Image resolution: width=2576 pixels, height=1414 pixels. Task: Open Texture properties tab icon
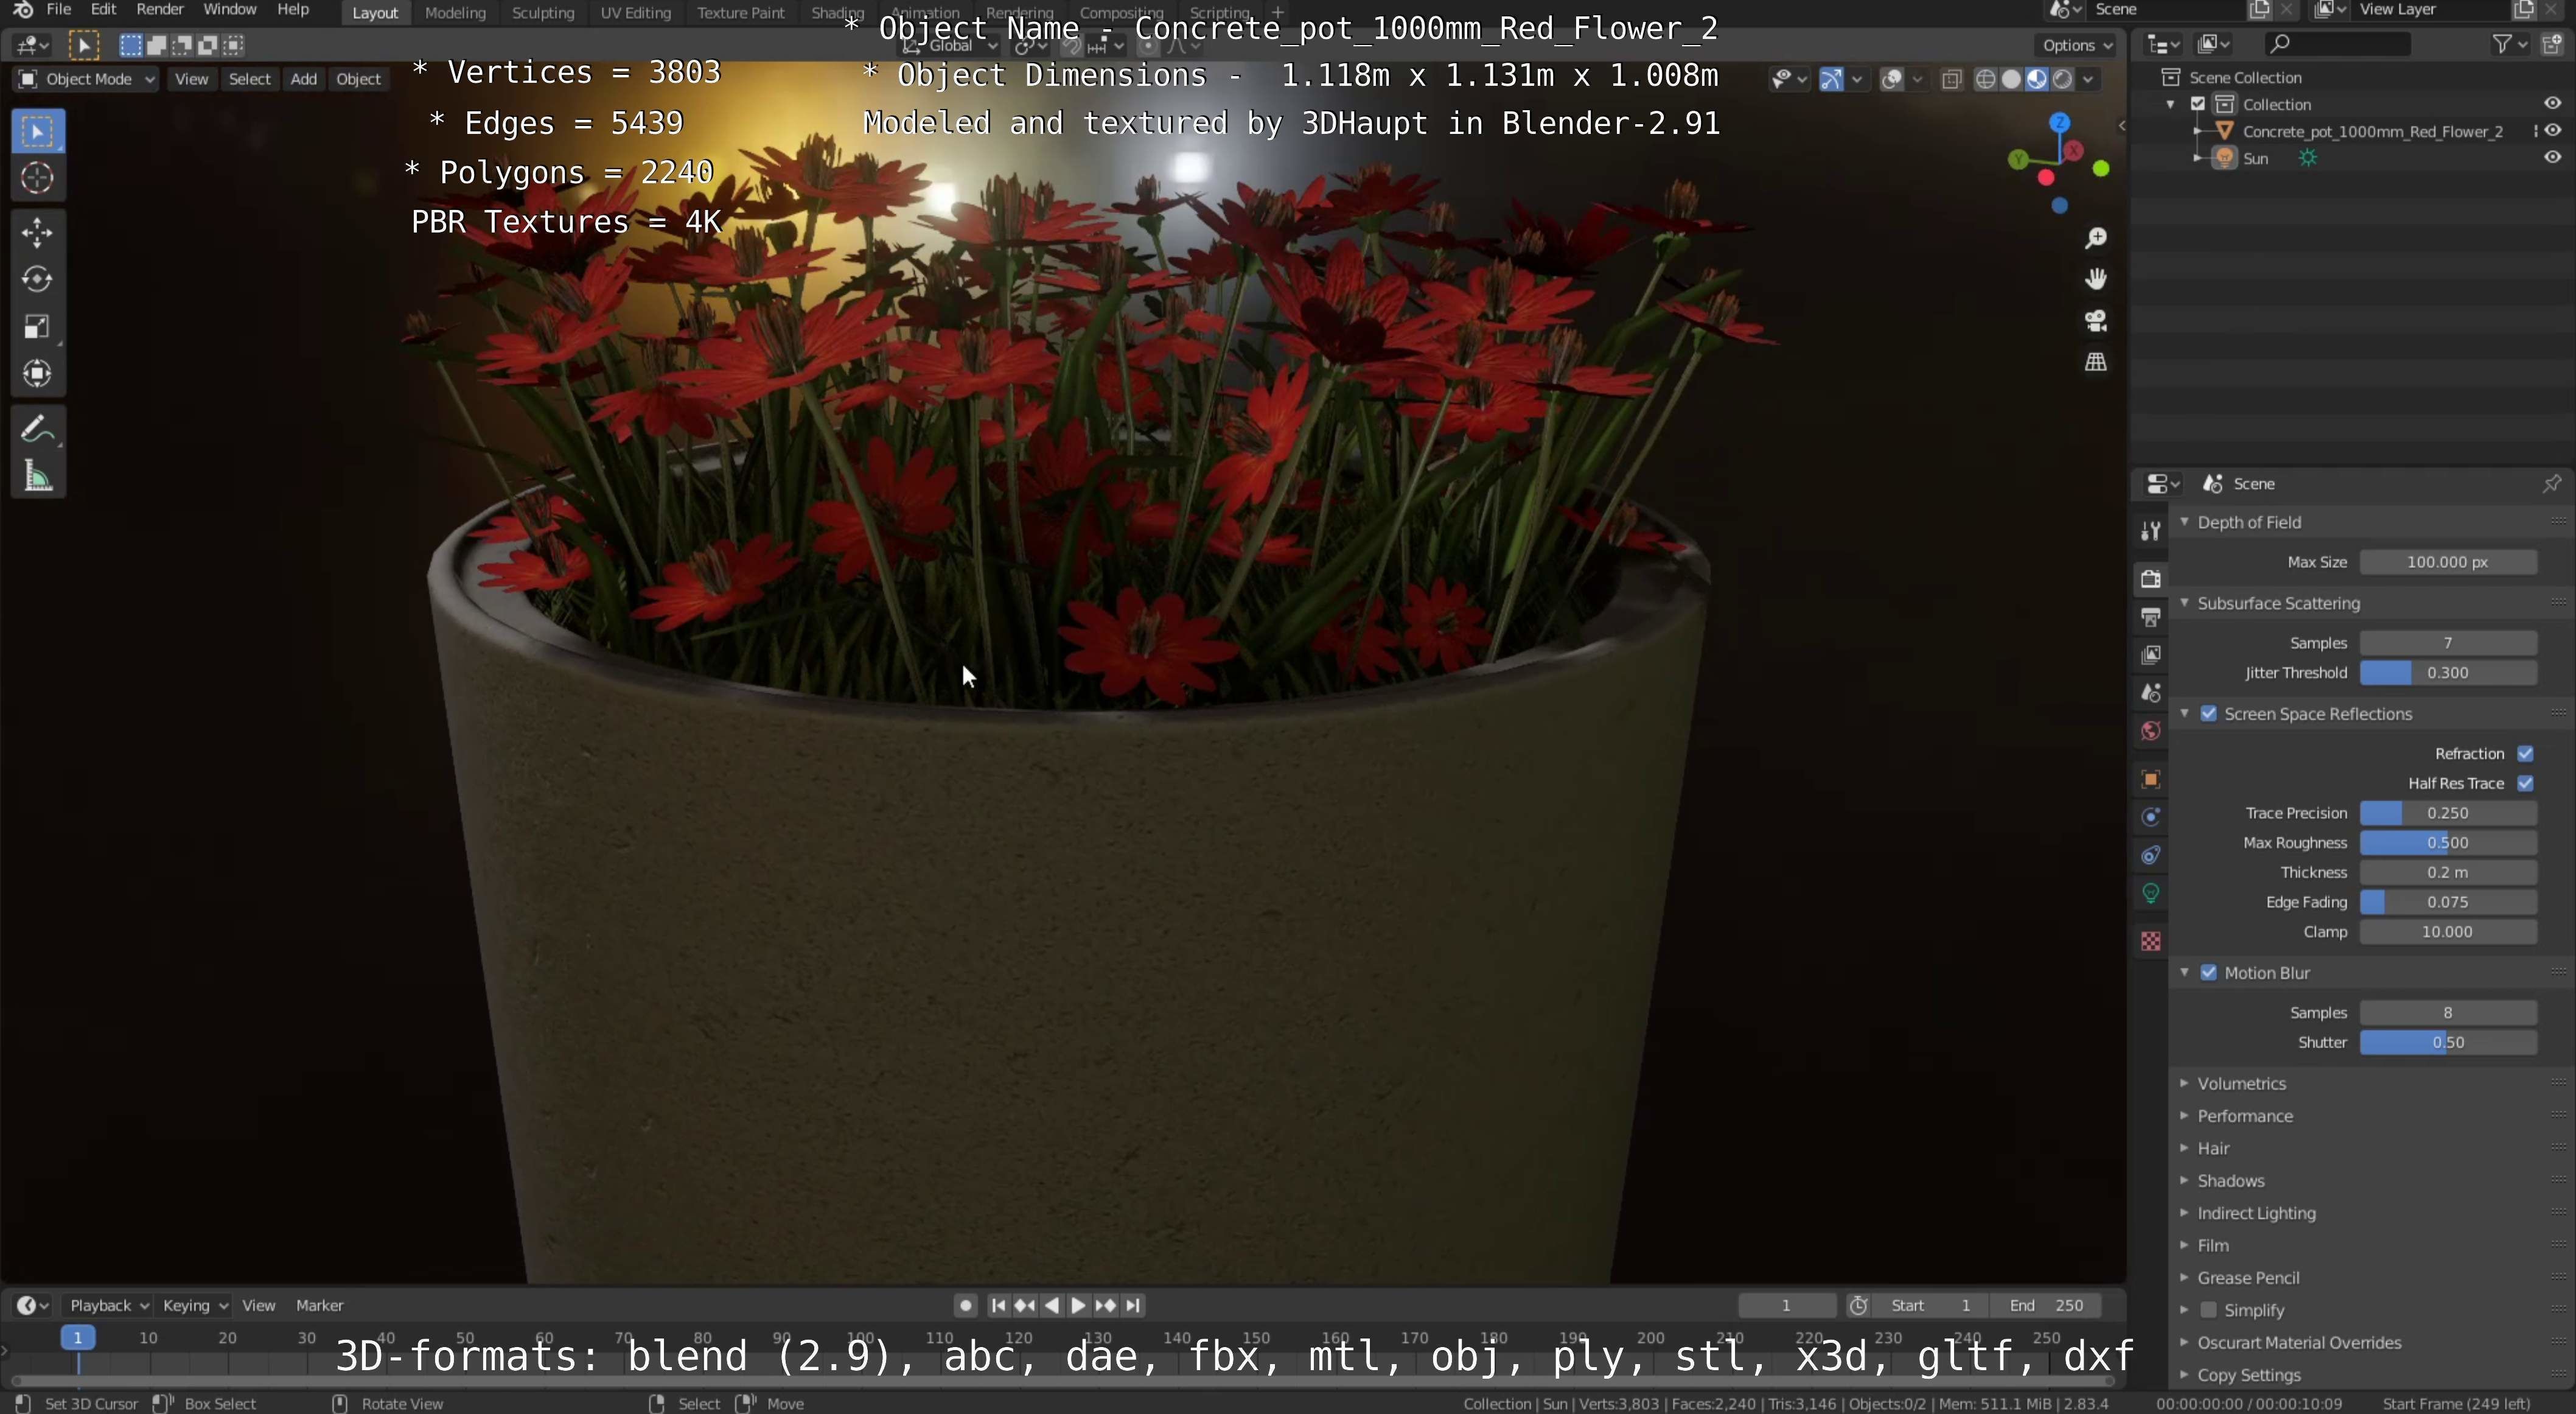[x=2150, y=941]
